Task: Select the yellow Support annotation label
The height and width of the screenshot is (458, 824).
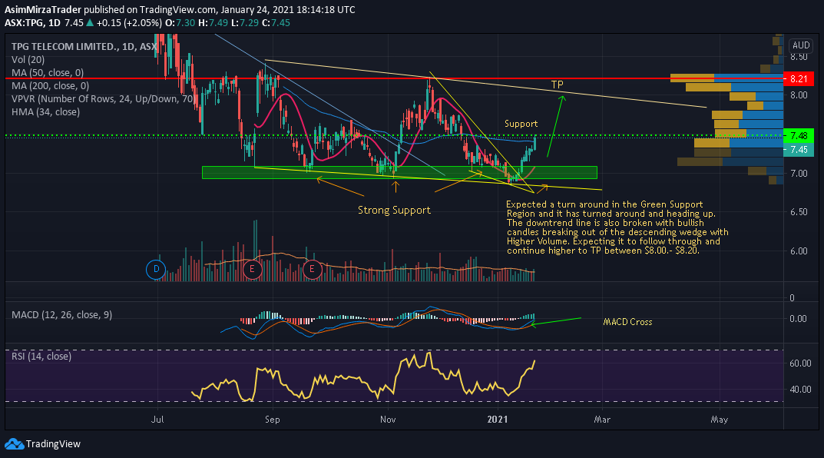Action: coord(521,124)
